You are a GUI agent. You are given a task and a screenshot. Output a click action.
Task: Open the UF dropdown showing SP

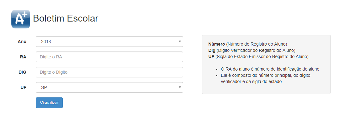(109, 87)
